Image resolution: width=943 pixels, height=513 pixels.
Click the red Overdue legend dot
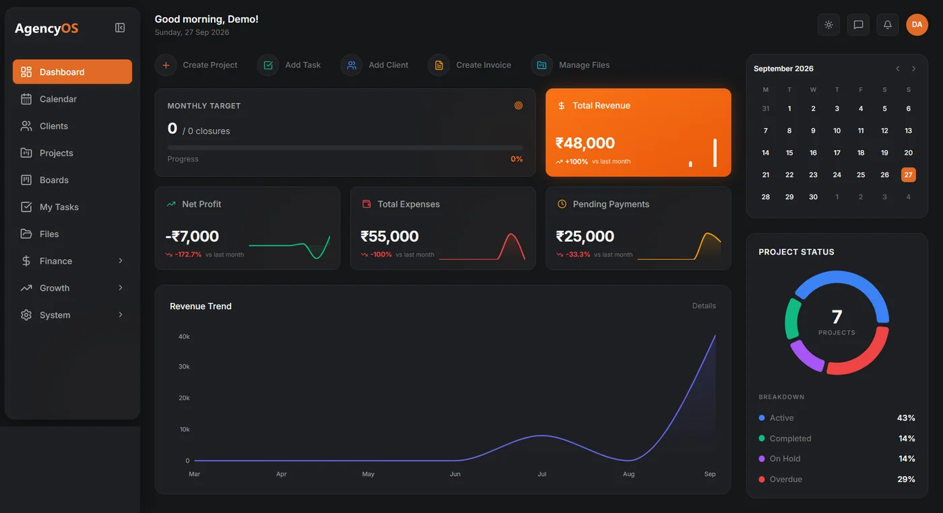[x=762, y=479]
